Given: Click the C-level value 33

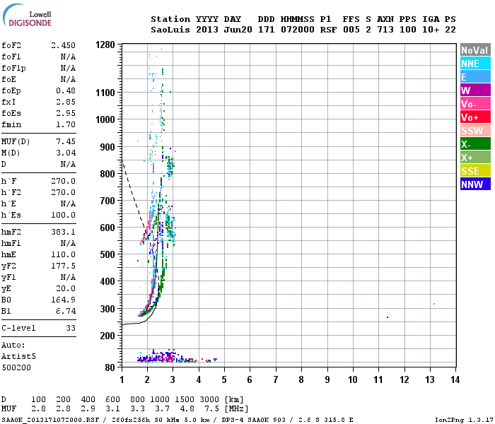Looking at the screenshot, I should (x=71, y=328).
